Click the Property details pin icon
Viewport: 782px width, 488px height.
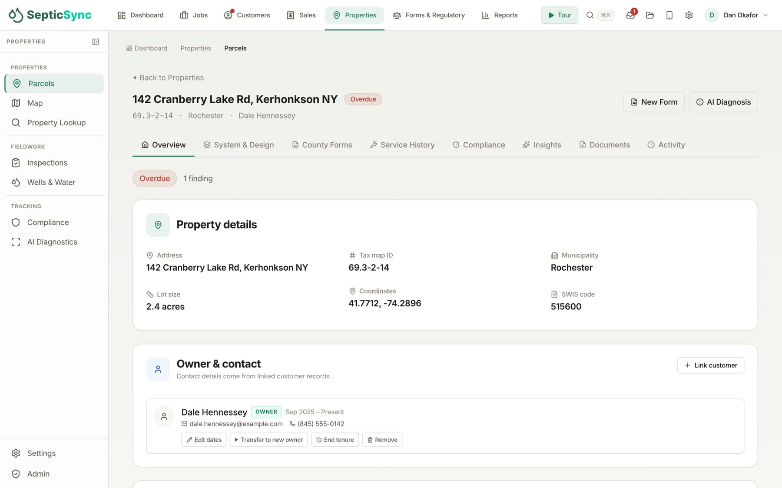tap(158, 225)
